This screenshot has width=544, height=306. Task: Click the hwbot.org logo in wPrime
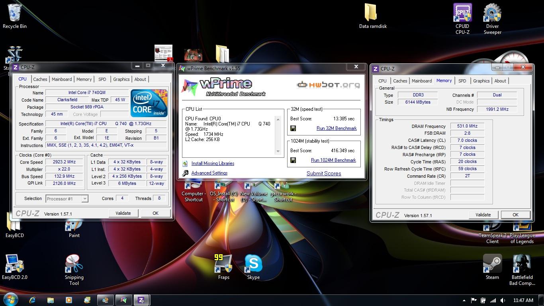[329, 84]
